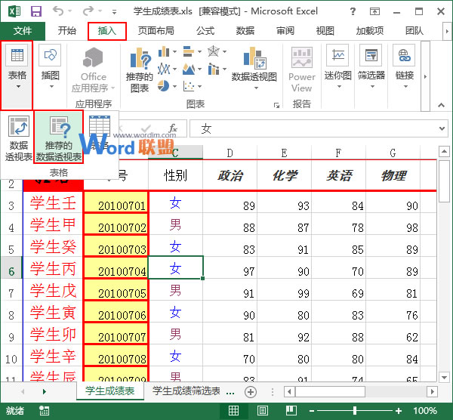The image size is (453, 420).
Task: Switch to Page Layout view
Action: 262,410
